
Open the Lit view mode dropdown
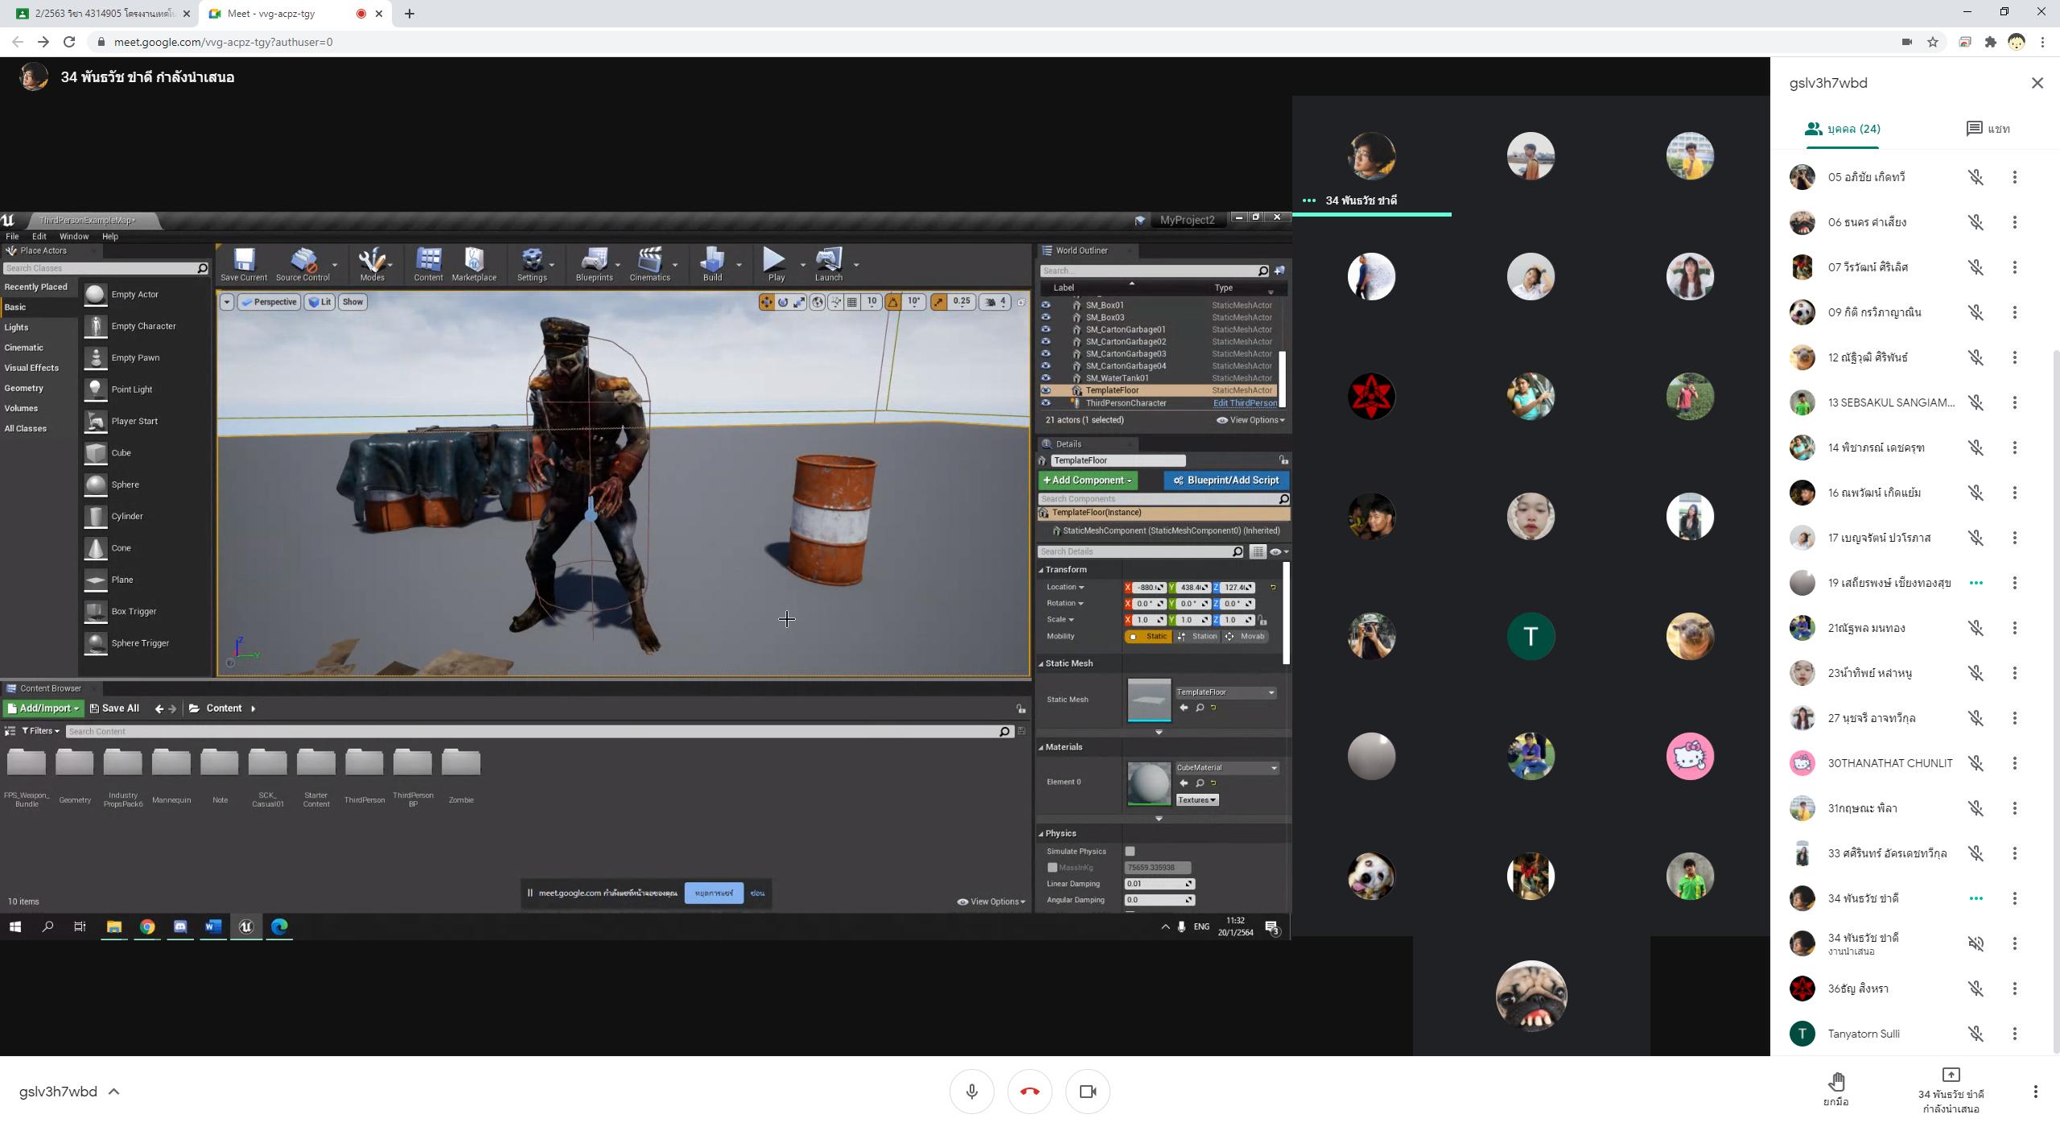[319, 302]
